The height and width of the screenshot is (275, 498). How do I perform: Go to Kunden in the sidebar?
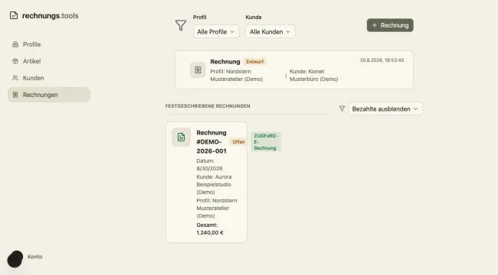point(49,78)
